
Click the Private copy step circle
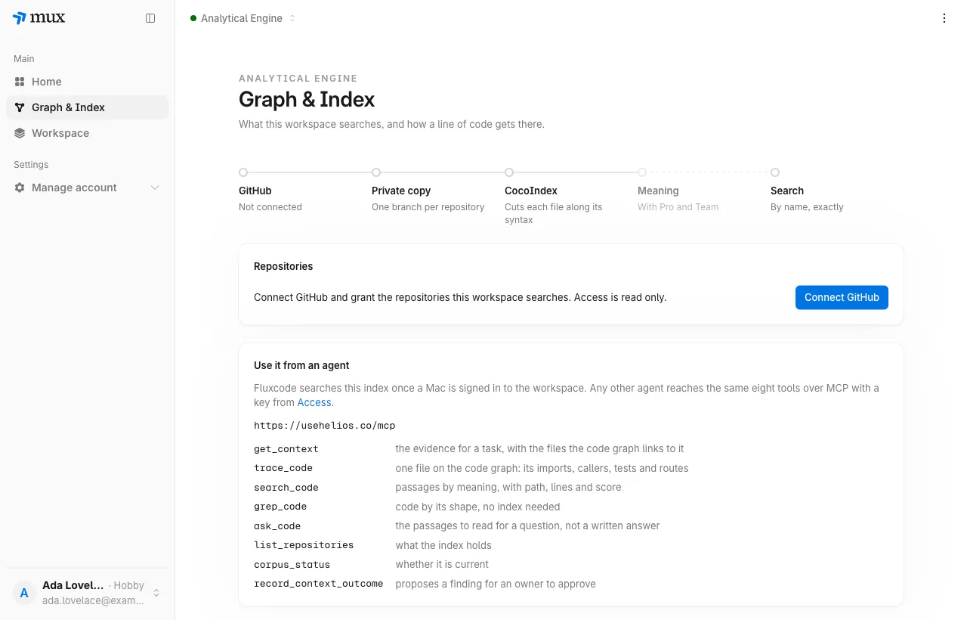(376, 172)
